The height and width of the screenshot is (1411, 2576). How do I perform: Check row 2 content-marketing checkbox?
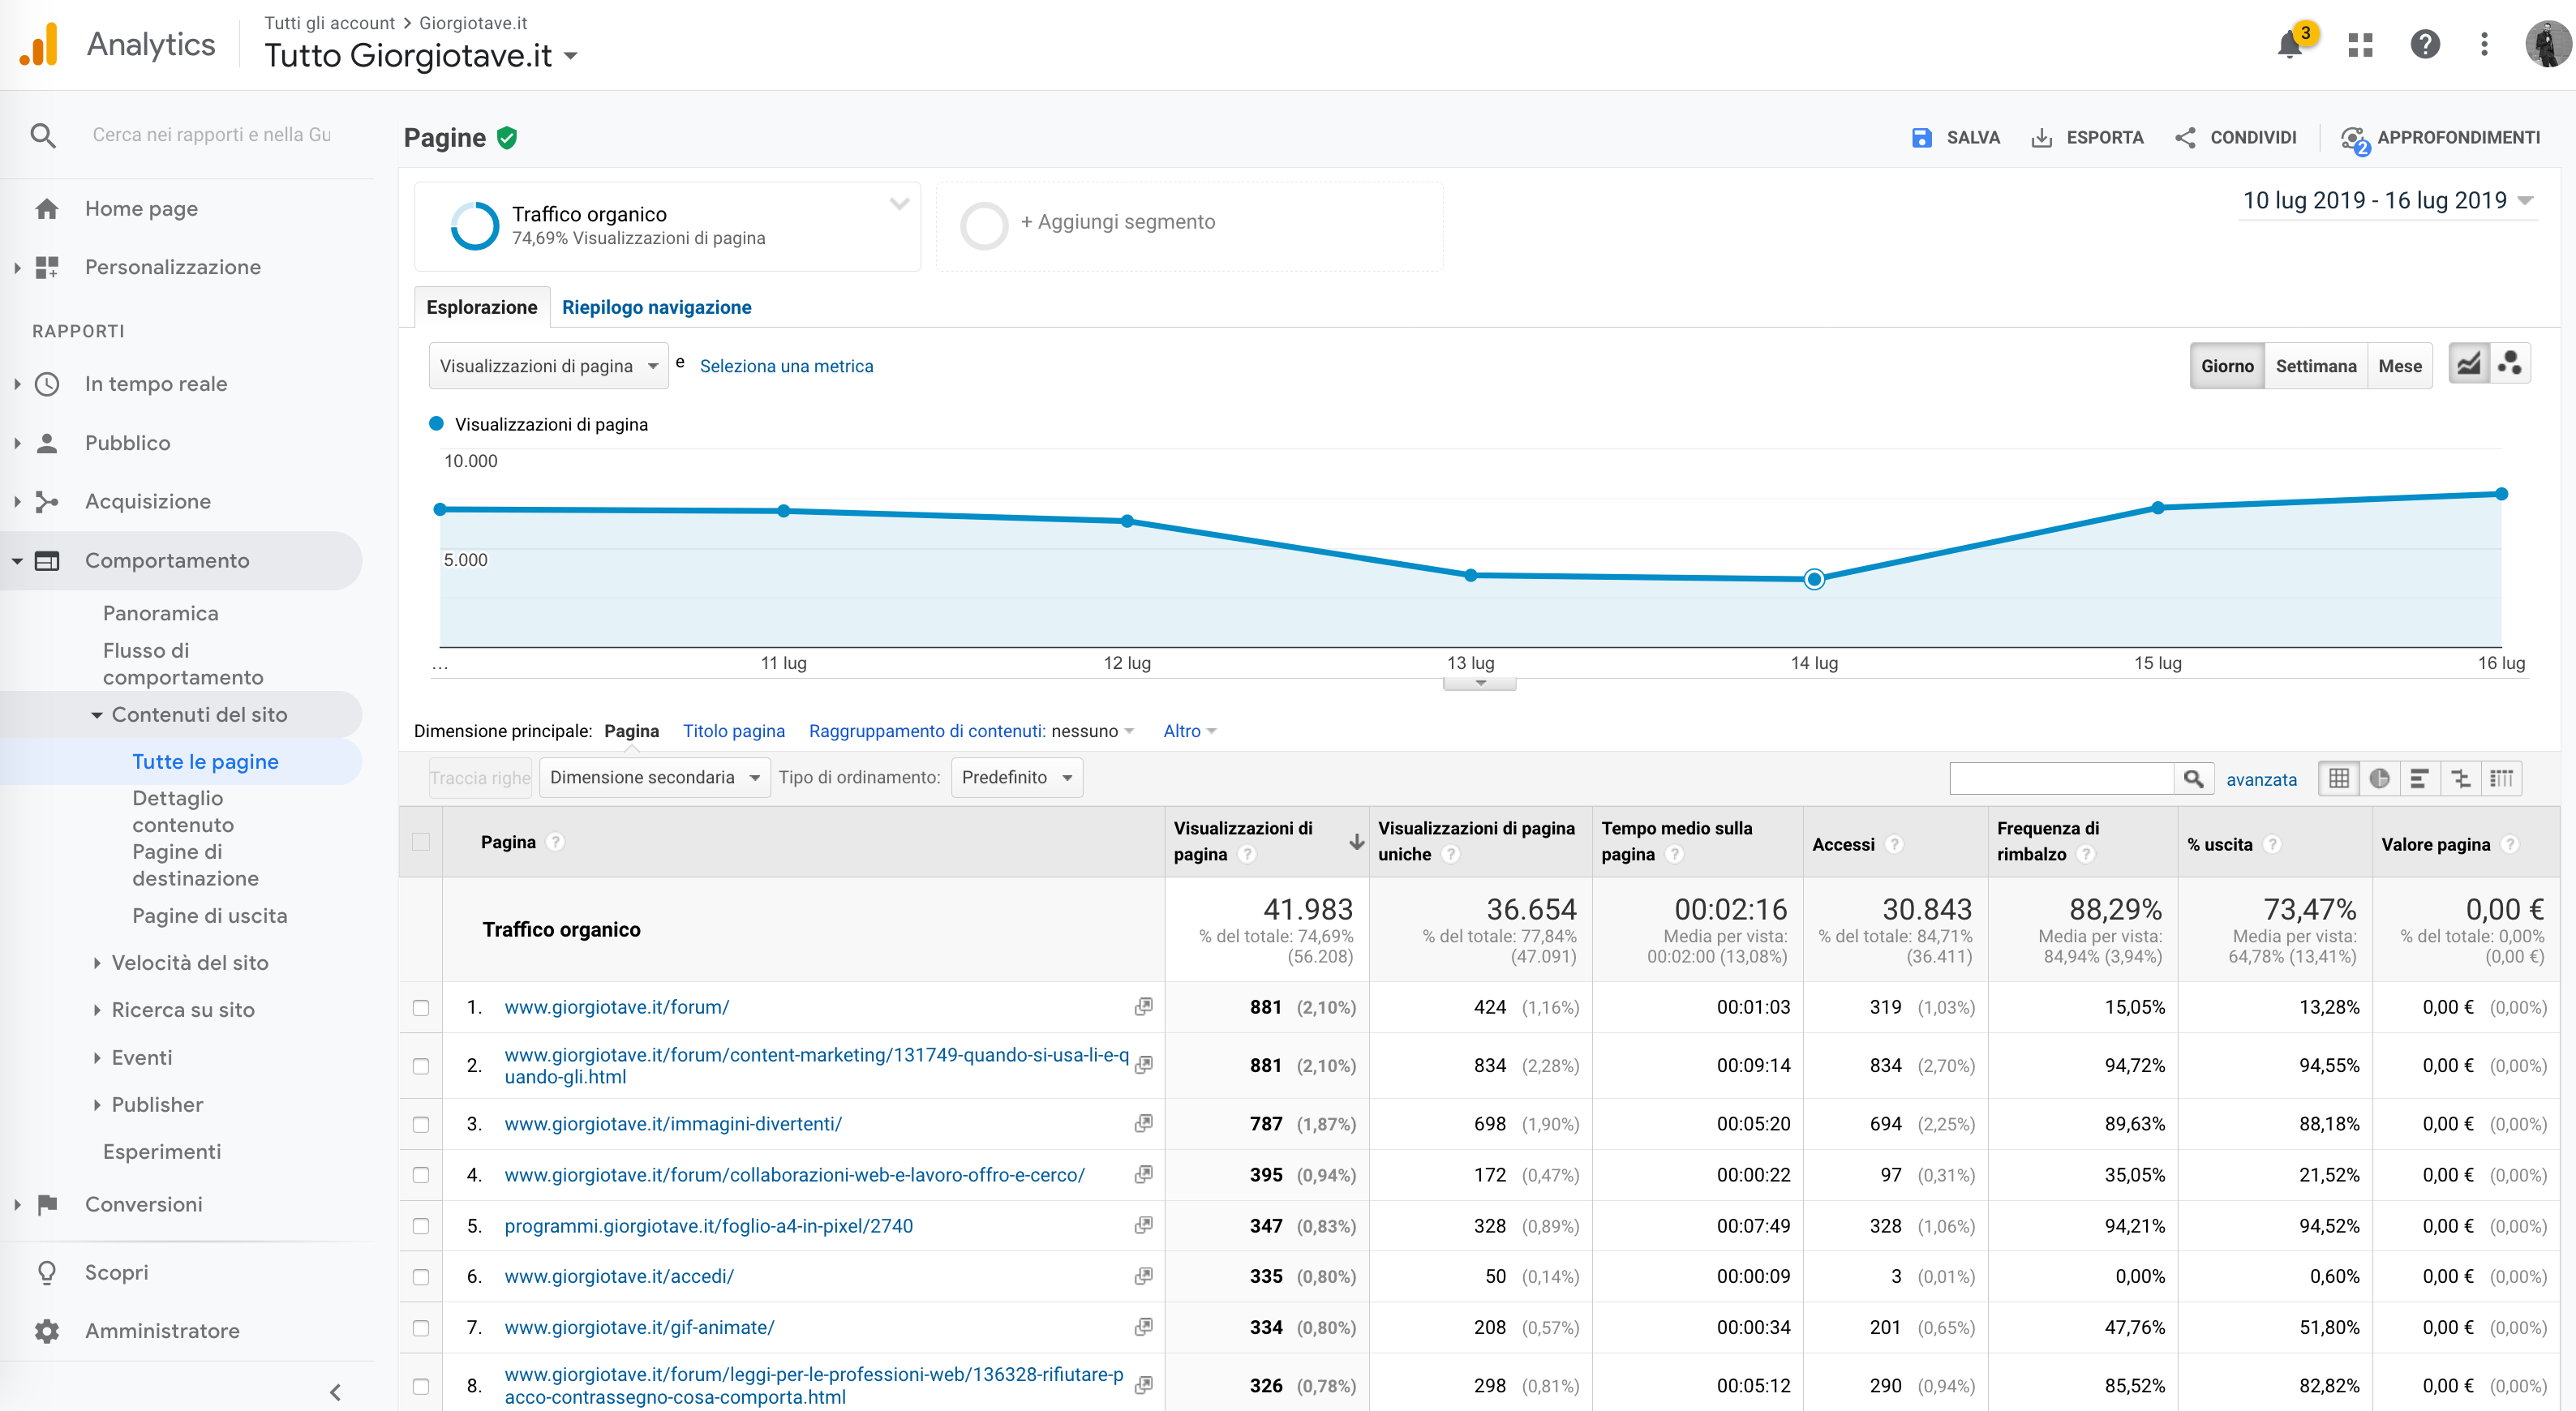click(x=421, y=1066)
